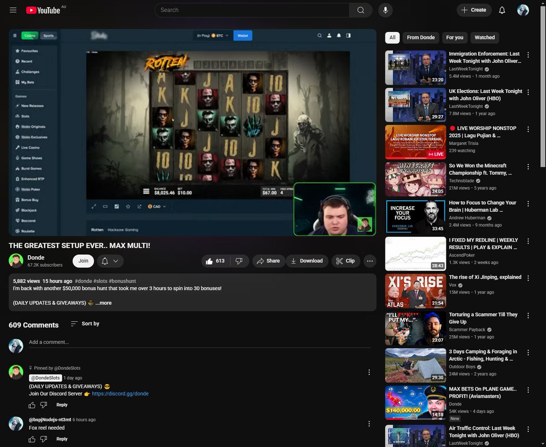Dislike the pinned @DondeSlots comment
The width and height of the screenshot is (546, 447).
[44, 405]
